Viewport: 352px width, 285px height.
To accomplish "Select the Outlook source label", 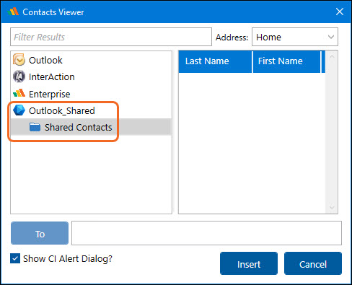I will point(45,60).
